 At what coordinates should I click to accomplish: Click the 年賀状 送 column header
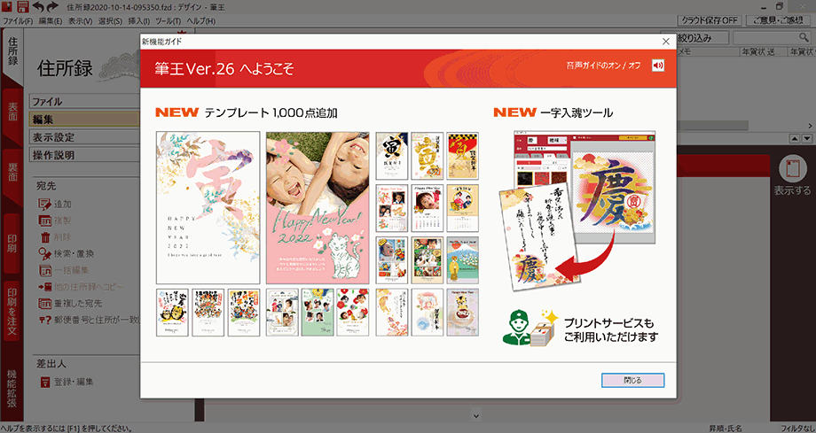point(763,52)
